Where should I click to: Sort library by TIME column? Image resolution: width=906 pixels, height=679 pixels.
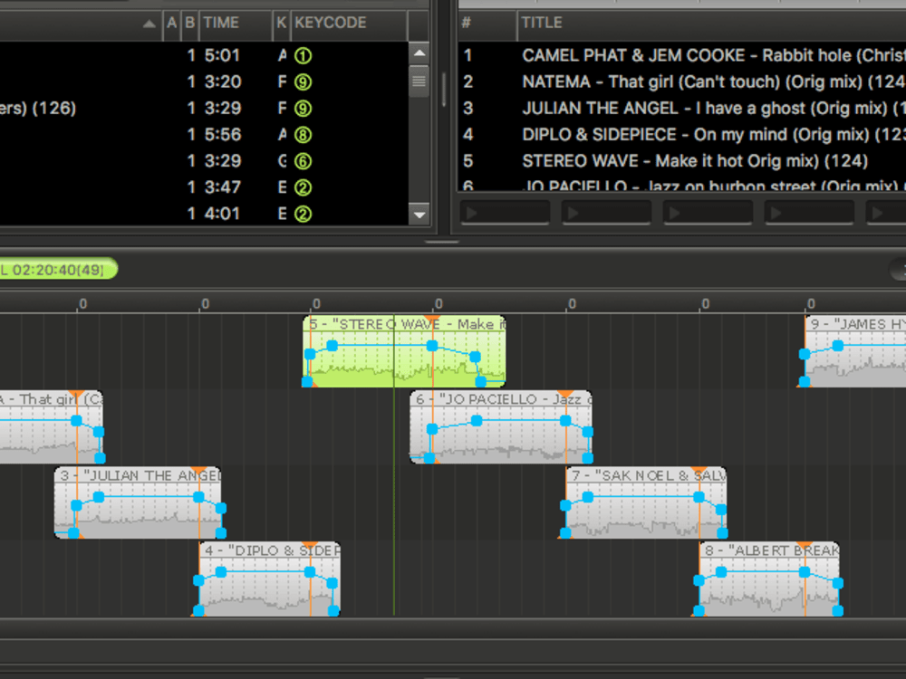(x=236, y=24)
